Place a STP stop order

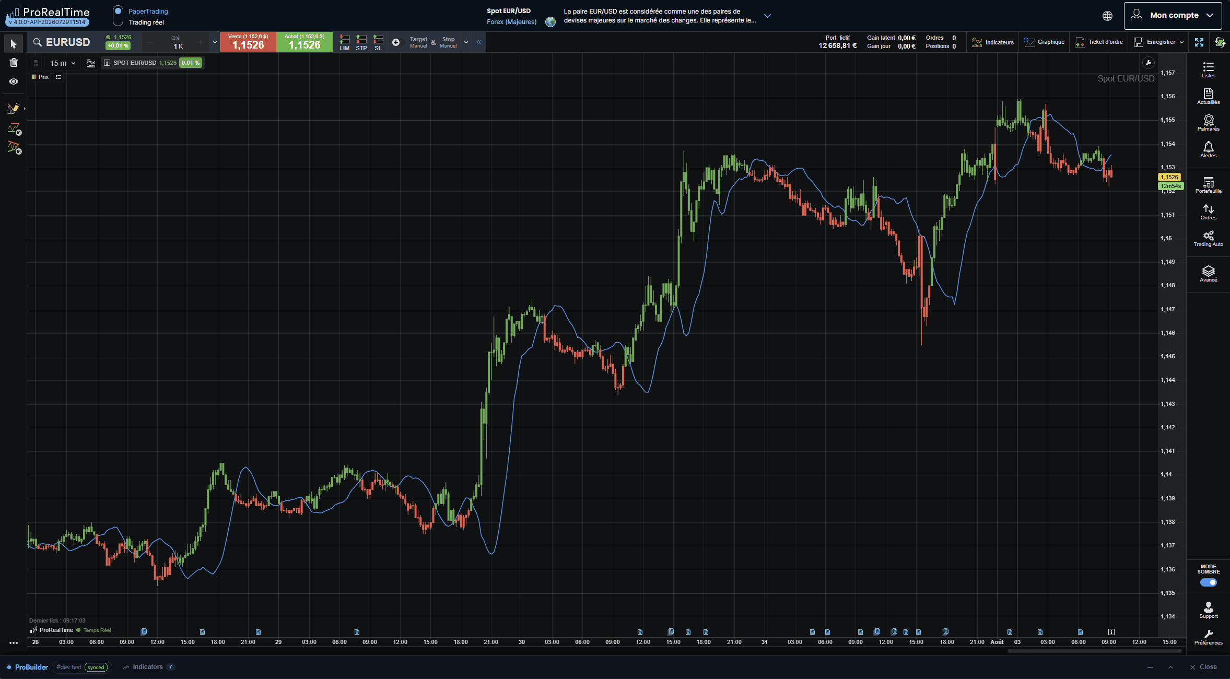361,42
